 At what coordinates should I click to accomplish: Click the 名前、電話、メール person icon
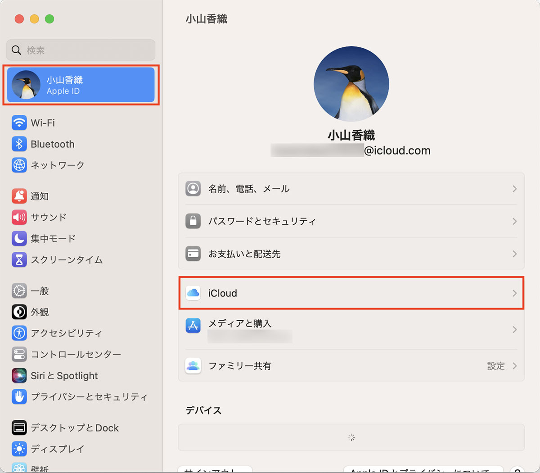(193, 188)
